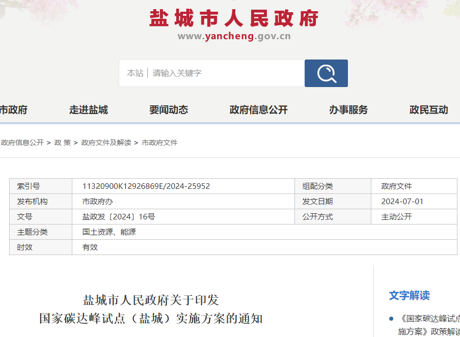Click the index number 11320900K12926869E/2024-25952
This screenshot has height=337, width=460.
(146, 186)
